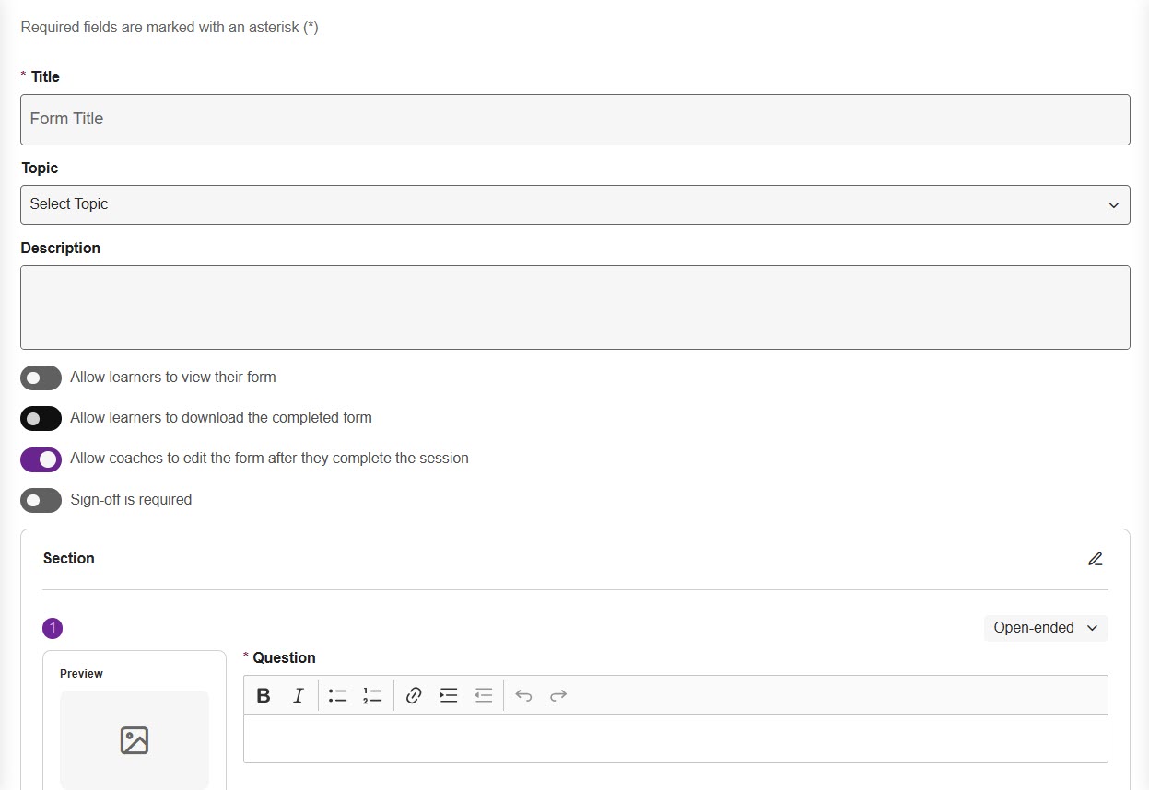Increase indent in question editor
This screenshot has height=790, width=1149.
tap(449, 695)
